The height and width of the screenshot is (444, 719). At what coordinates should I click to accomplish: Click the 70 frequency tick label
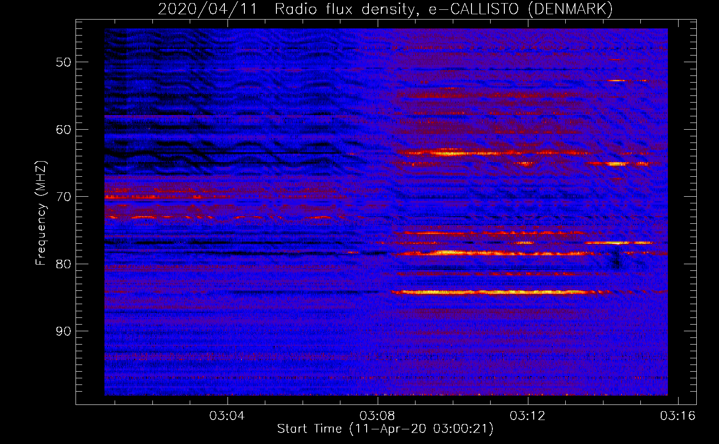63,197
